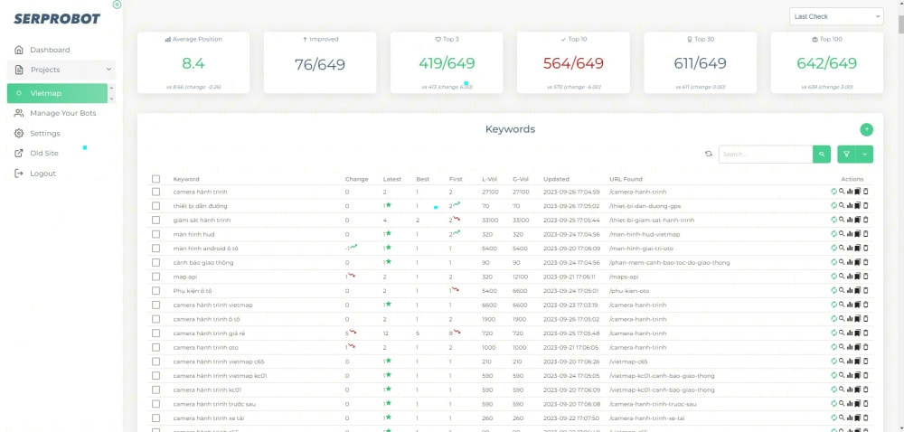The height and width of the screenshot is (432, 904).
Task: Refresh 'camera hành trình giá rẻ' row
Action: click(x=833, y=333)
